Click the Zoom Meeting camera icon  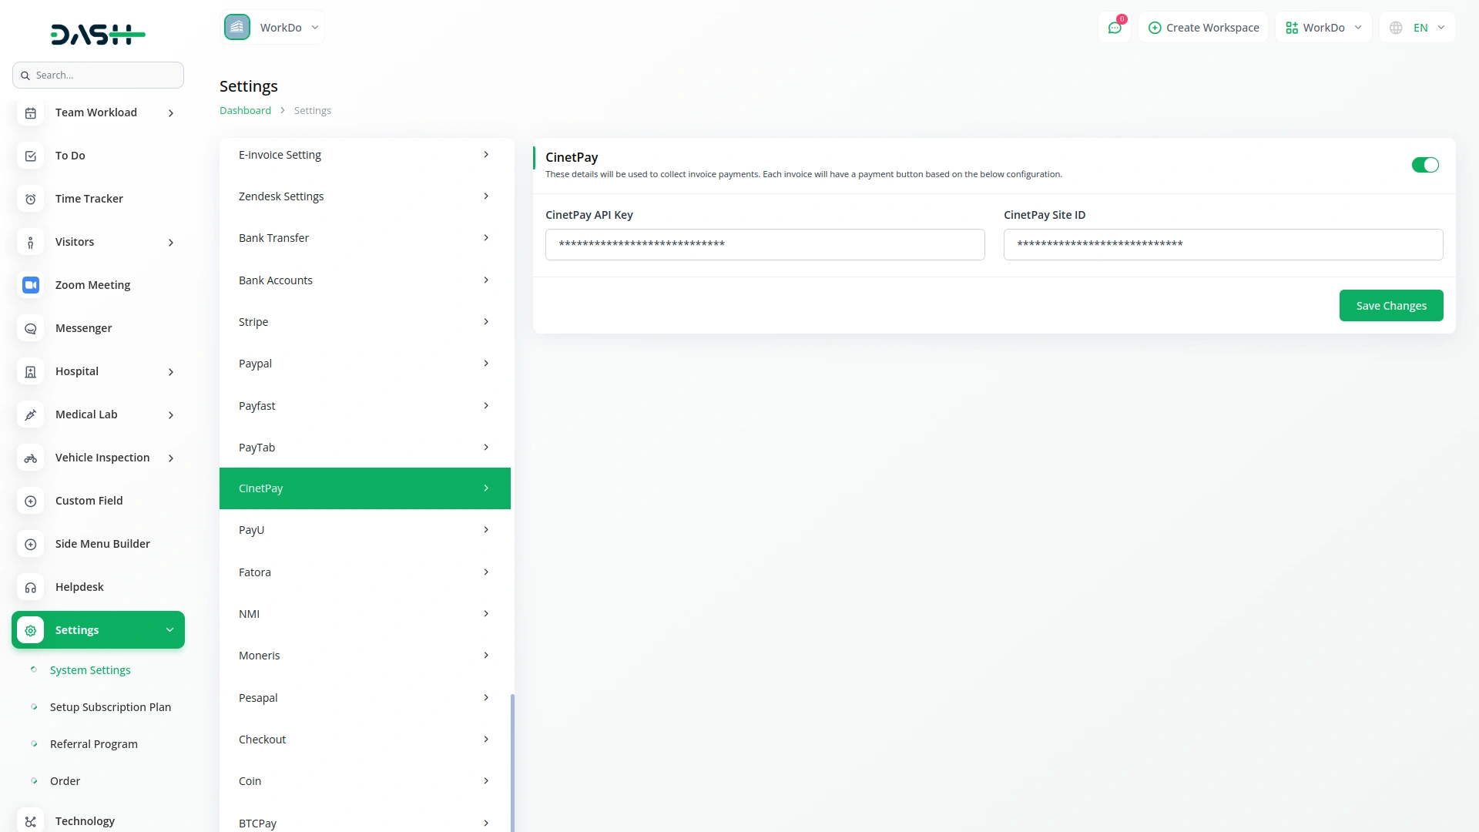click(30, 285)
